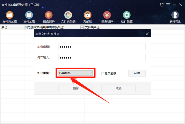Screen dimensions: 185x124
Task: Open the 数据粉碎 data shredder tool
Action: 107,17
